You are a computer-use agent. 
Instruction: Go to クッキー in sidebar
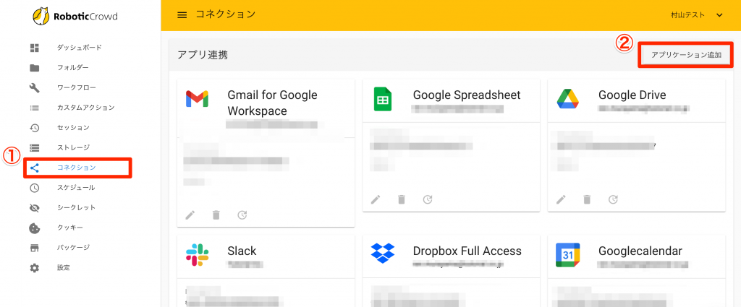pos(70,228)
